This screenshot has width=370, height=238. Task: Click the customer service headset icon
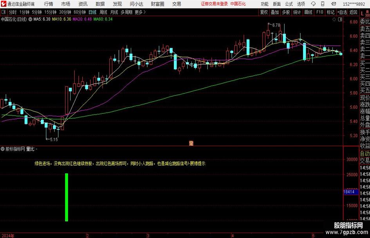[313, 4]
